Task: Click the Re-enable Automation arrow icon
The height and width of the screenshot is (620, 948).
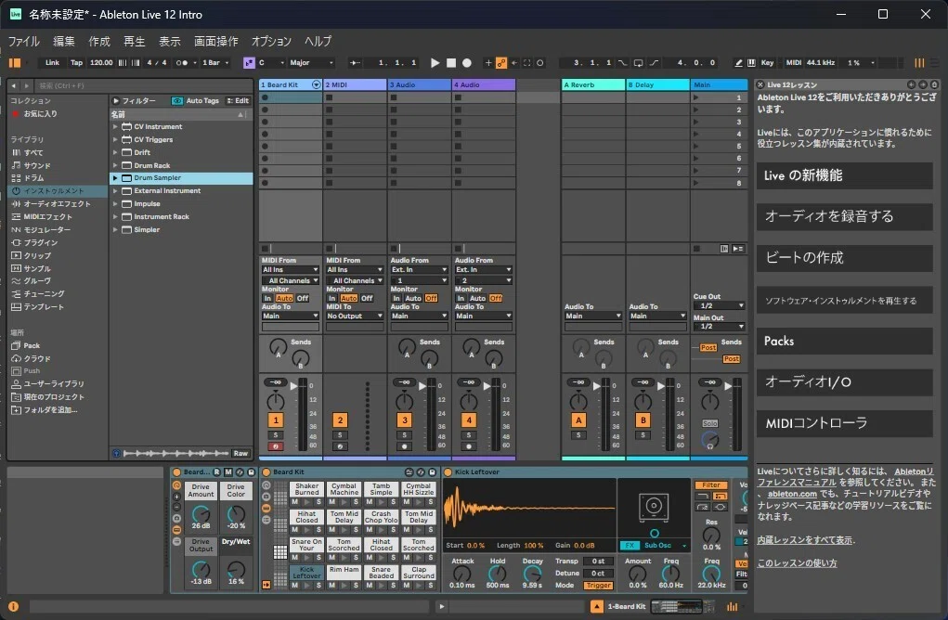Action: tap(514, 63)
